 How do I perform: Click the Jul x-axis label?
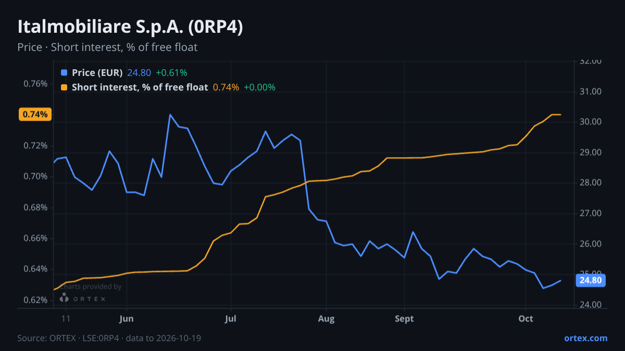point(230,319)
